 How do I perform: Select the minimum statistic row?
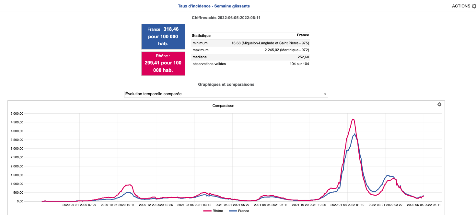pyautogui.click(x=250, y=43)
